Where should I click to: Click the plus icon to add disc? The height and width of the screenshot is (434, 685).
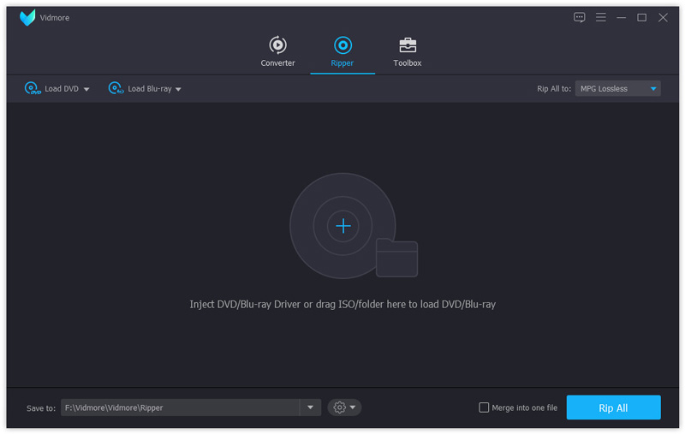point(342,226)
